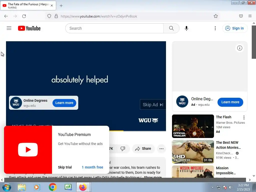This screenshot has height=192, width=256.
Task: Open media player taskbar icon
Action: (37, 187)
